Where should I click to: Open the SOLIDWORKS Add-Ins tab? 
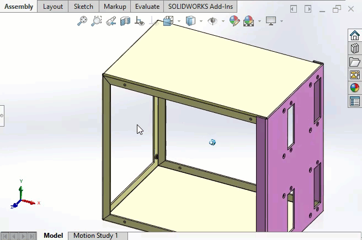[201, 7]
